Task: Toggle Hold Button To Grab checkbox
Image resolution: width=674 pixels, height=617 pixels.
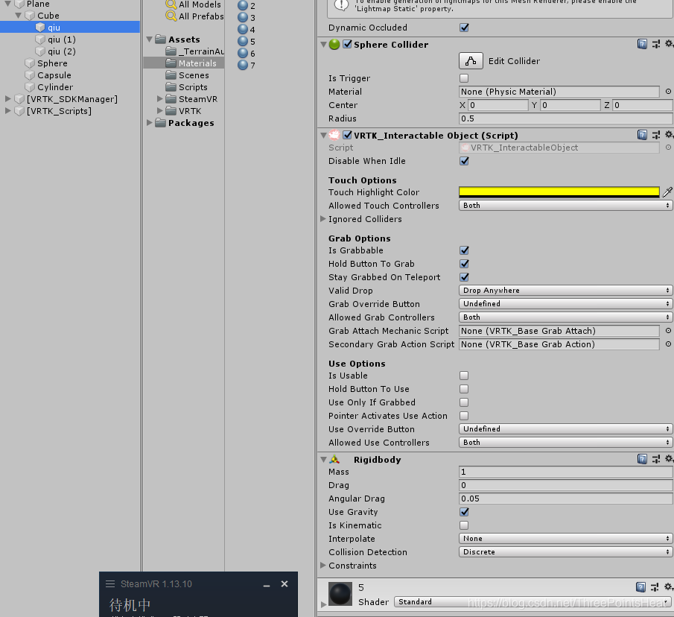Action: [464, 264]
